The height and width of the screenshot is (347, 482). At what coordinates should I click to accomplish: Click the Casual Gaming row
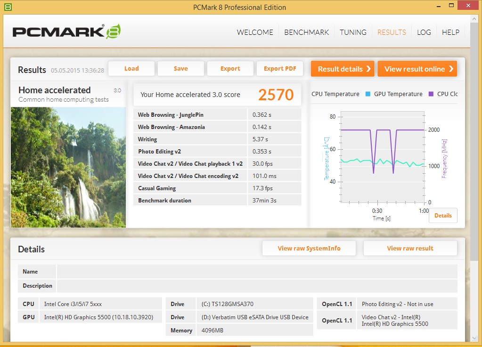217,188
